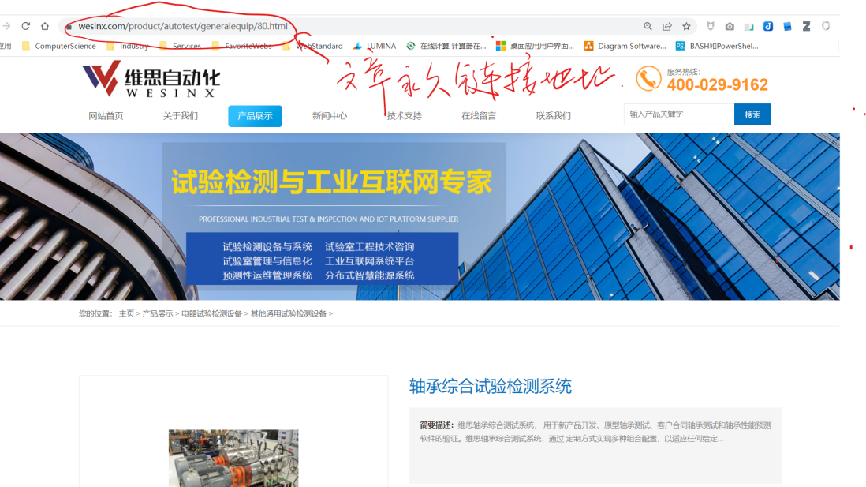Bookmark this page with the star icon
Viewport: 866px width, 487px height.
[686, 26]
